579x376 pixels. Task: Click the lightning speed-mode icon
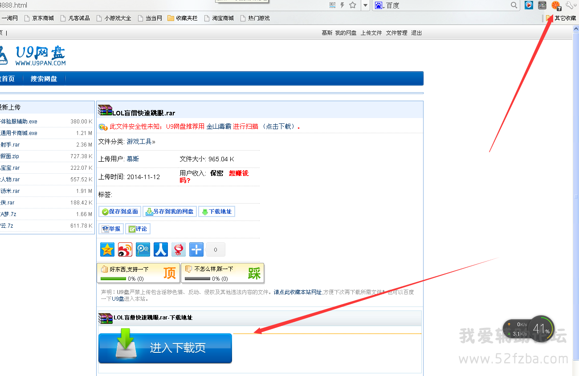pos(343,5)
